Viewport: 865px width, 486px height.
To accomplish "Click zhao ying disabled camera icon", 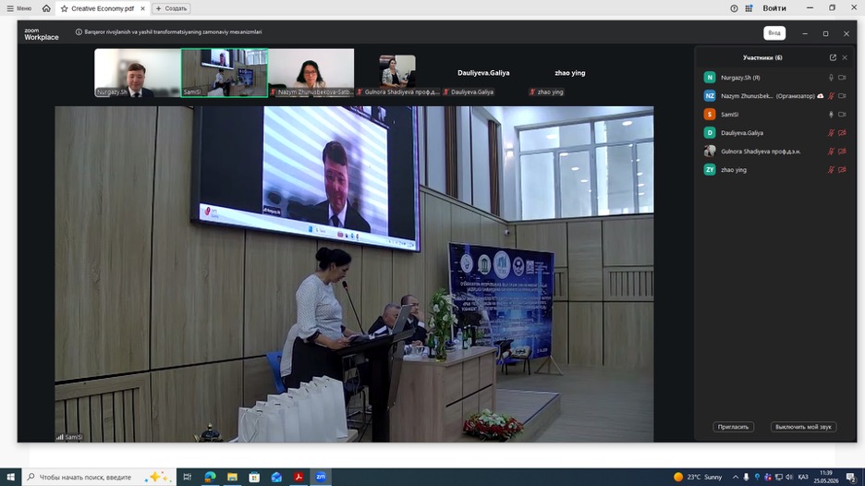I will pyautogui.click(x=843, y=170).
